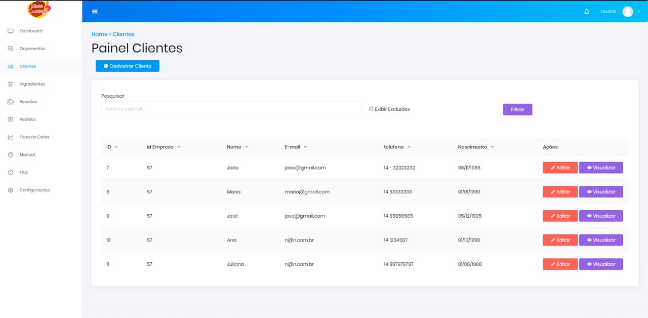Go to Pedidos in the sidebar
This screenshot has height=318, width=648.
28,120
